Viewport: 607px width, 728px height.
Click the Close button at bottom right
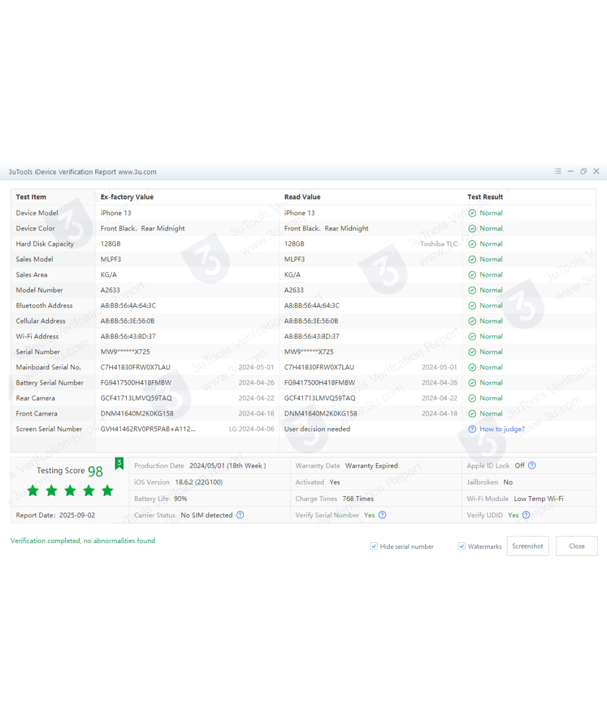point(577,546)
